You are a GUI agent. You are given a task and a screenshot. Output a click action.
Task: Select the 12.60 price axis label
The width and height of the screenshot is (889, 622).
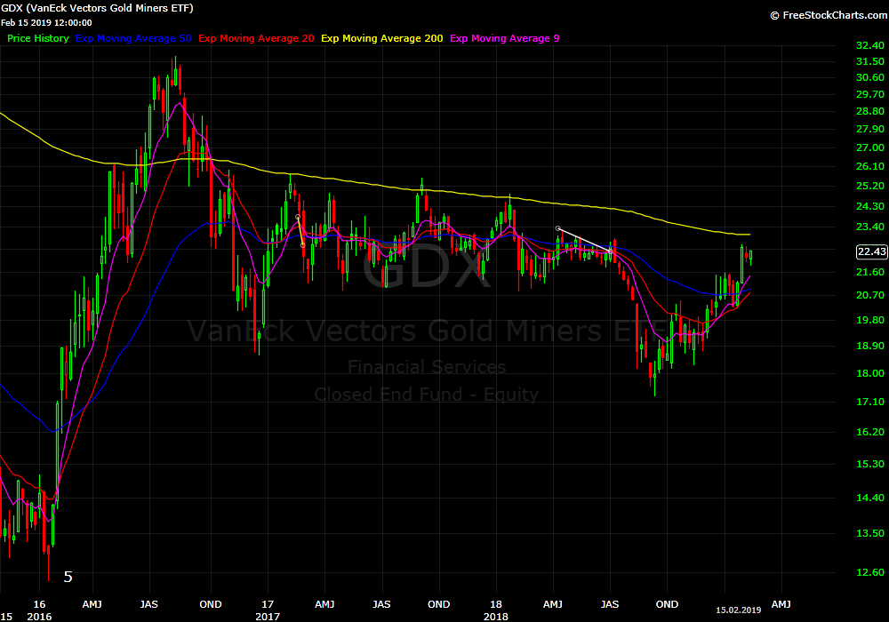pyautogui.click(x=870, y=572)
